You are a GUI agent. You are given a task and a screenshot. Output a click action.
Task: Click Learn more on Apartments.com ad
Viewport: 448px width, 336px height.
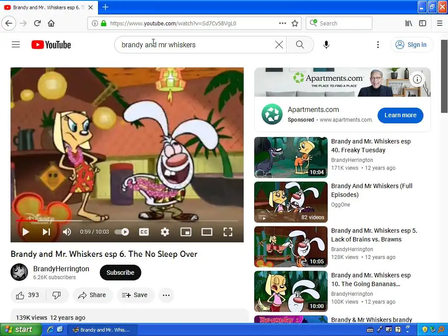(x=400, y=115)
